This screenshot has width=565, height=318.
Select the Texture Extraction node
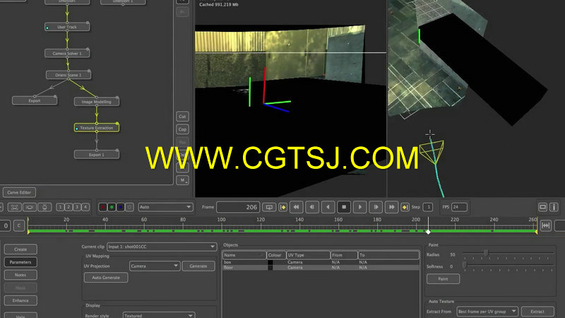pyautogui.click(x=97, y=128)
